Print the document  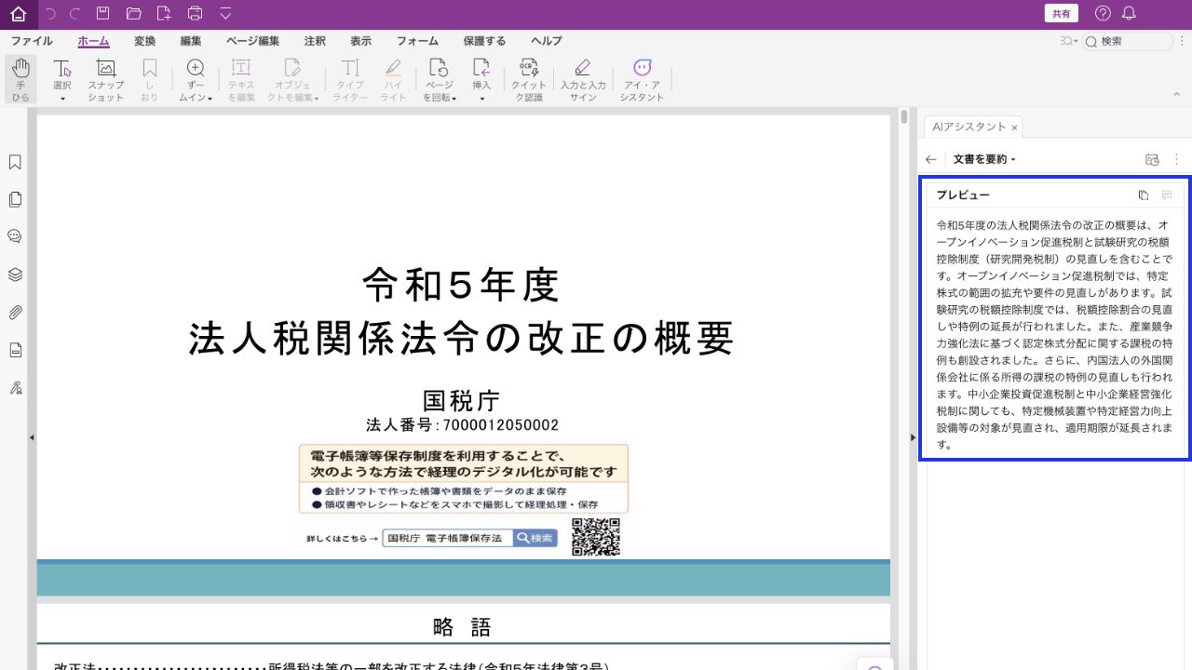click(195, 13)
